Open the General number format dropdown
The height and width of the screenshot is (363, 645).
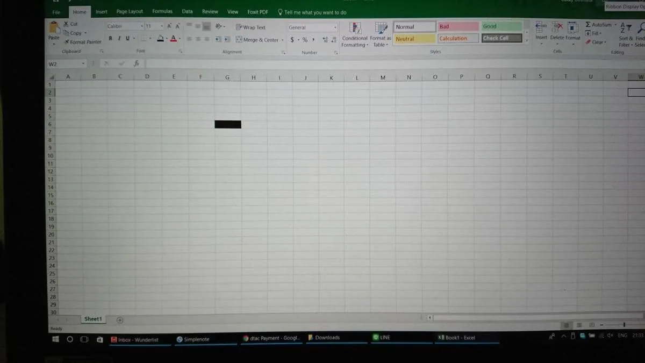(335, 27)
